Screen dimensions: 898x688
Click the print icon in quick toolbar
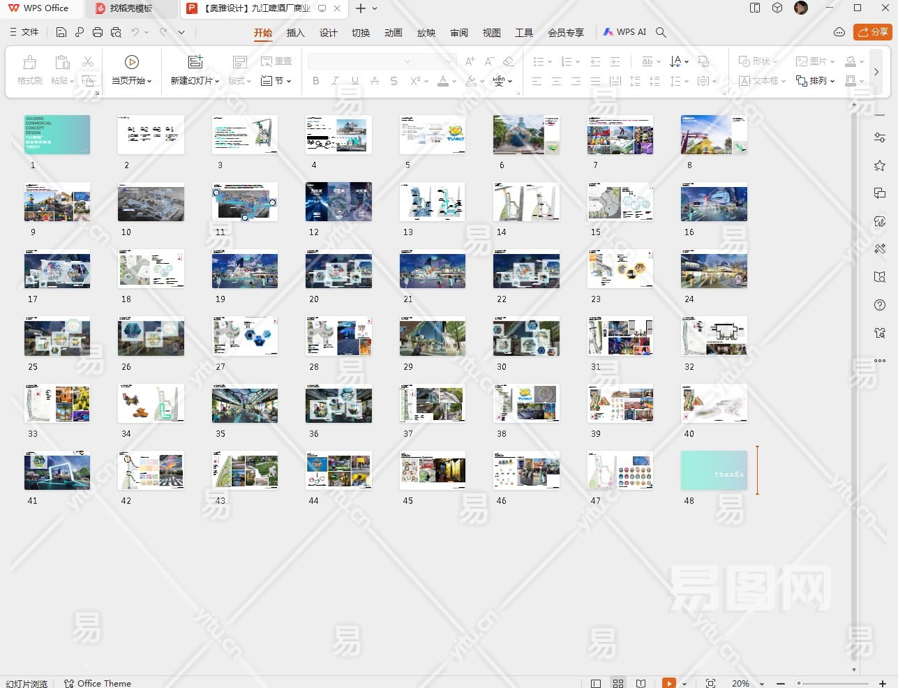(x=98, y=32)
